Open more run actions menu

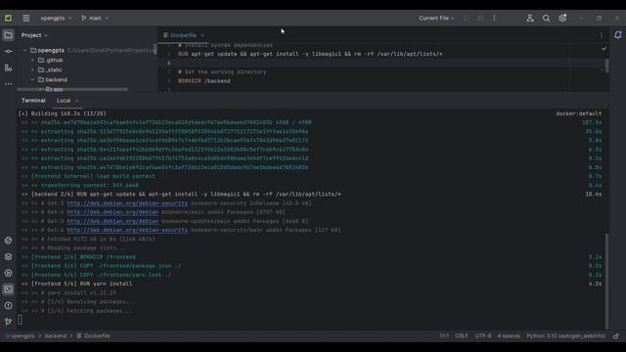click(x=494, y=18)
